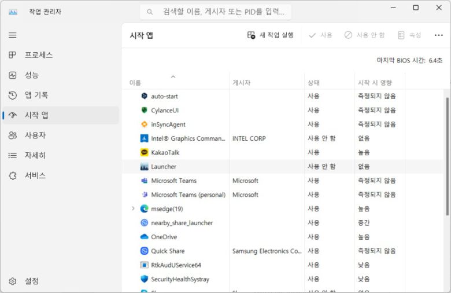This screenshot has width=451, height=293.
Task: Click 높음 impact of KakaoTalk
Action: point(364,152)
